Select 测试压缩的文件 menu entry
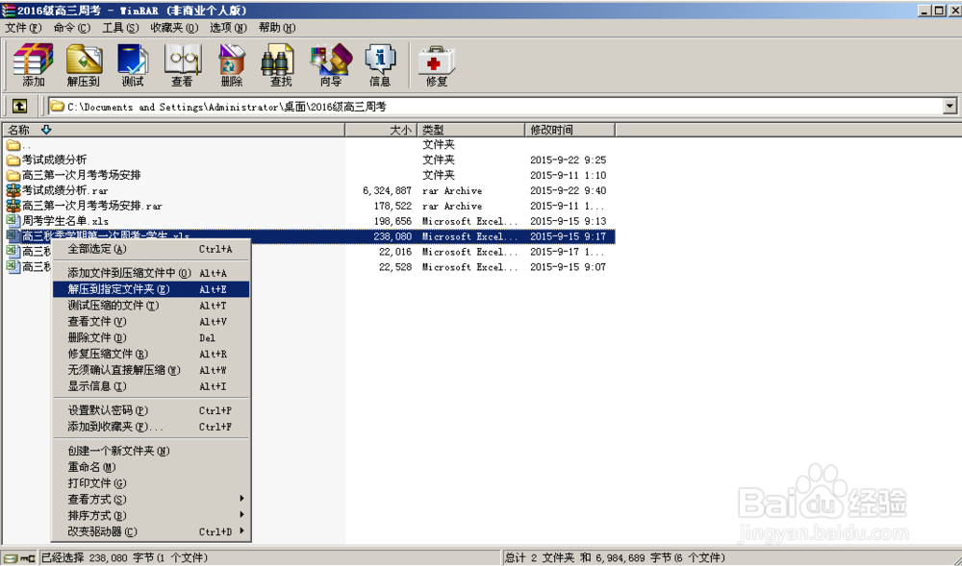 coord(151,306)
